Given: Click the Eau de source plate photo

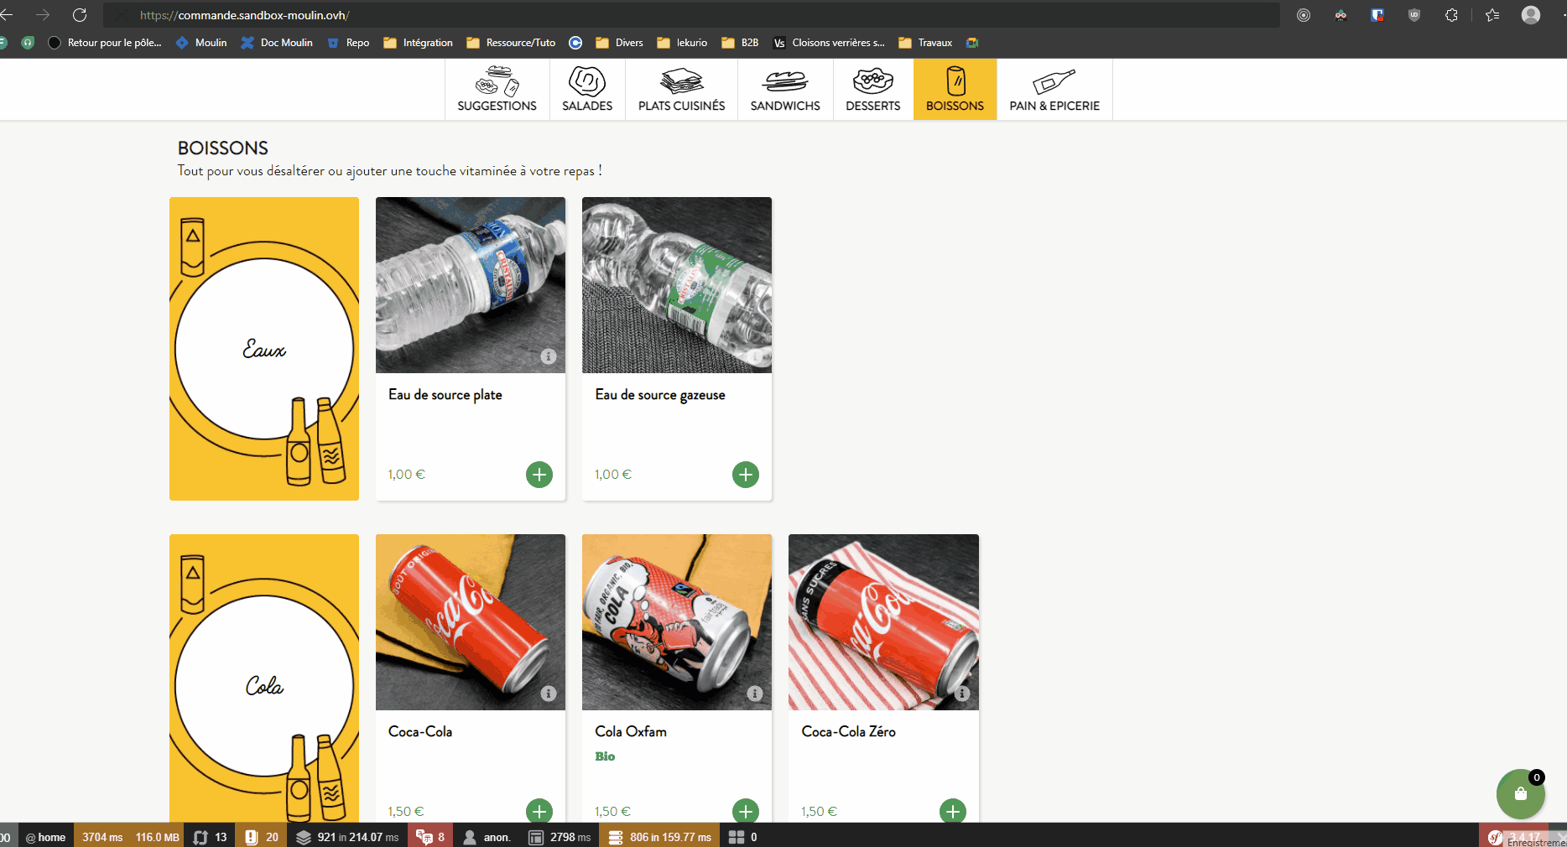Looking at the screenshot, I should point(471,285).
